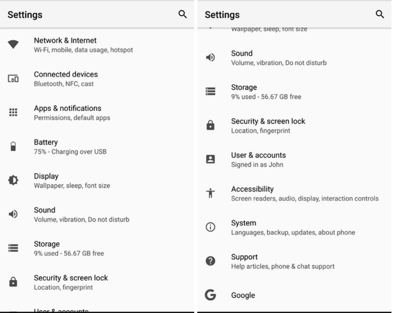Image resolution: width=393 pixels, height=313 pixels.
Task: Click the Accessibility person icon
Action: (210, 193)
